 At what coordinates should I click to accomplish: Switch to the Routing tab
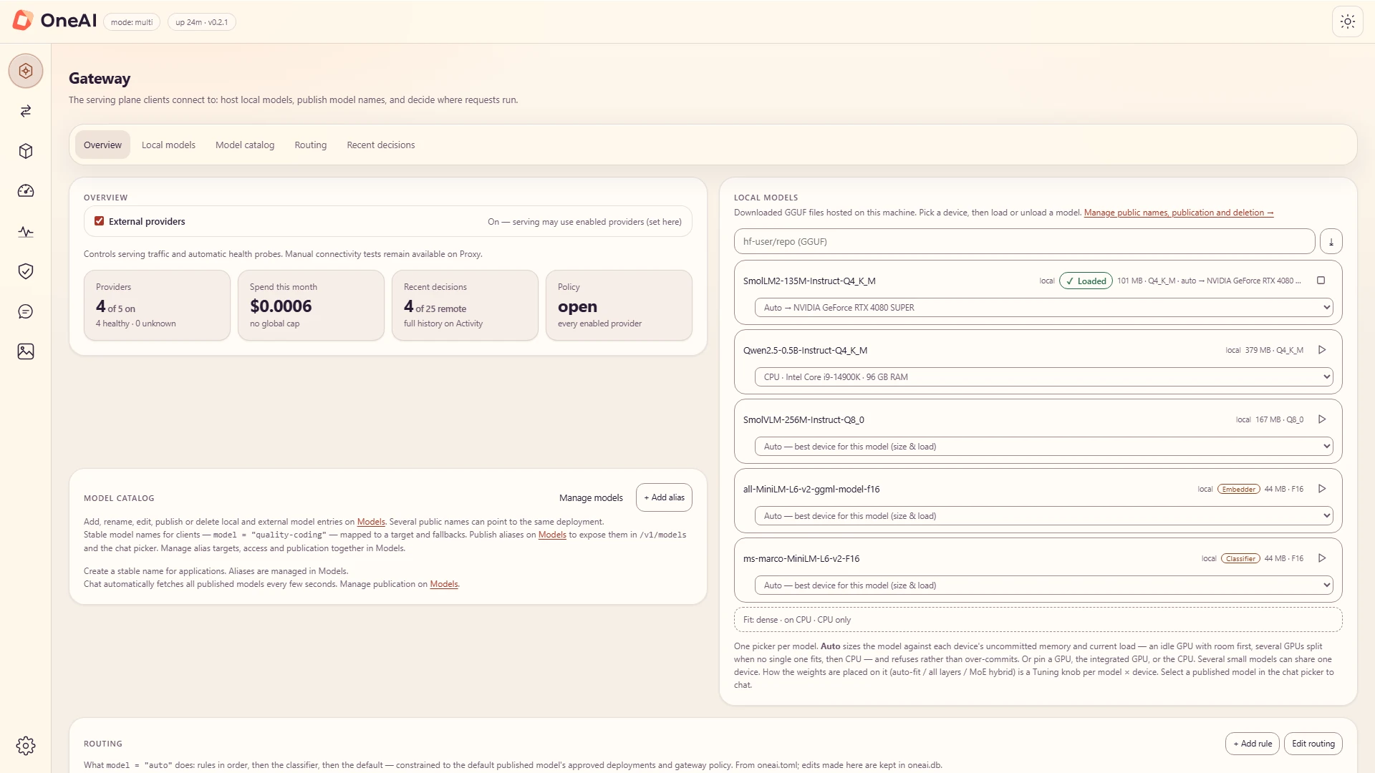point(311,145)
